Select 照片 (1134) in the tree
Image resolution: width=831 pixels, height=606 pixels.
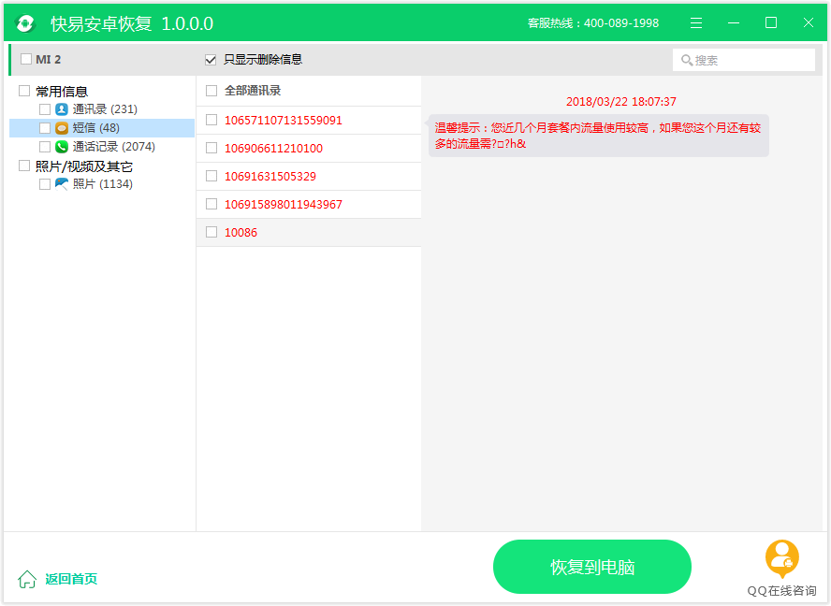pyautogui.click(x=103, y=184)
